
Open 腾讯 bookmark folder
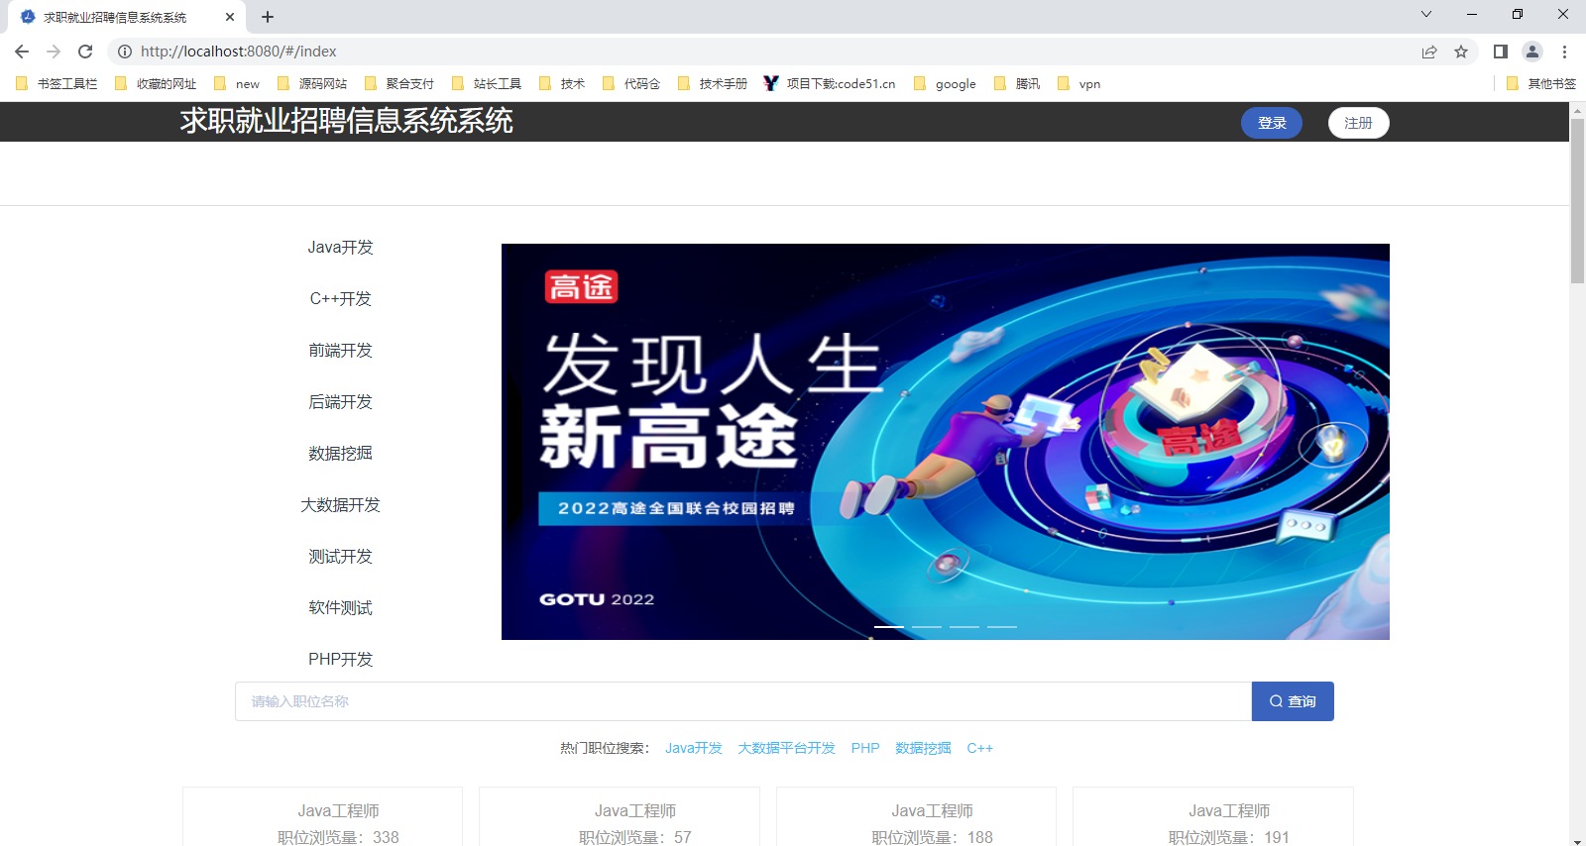pos(1017,84)
